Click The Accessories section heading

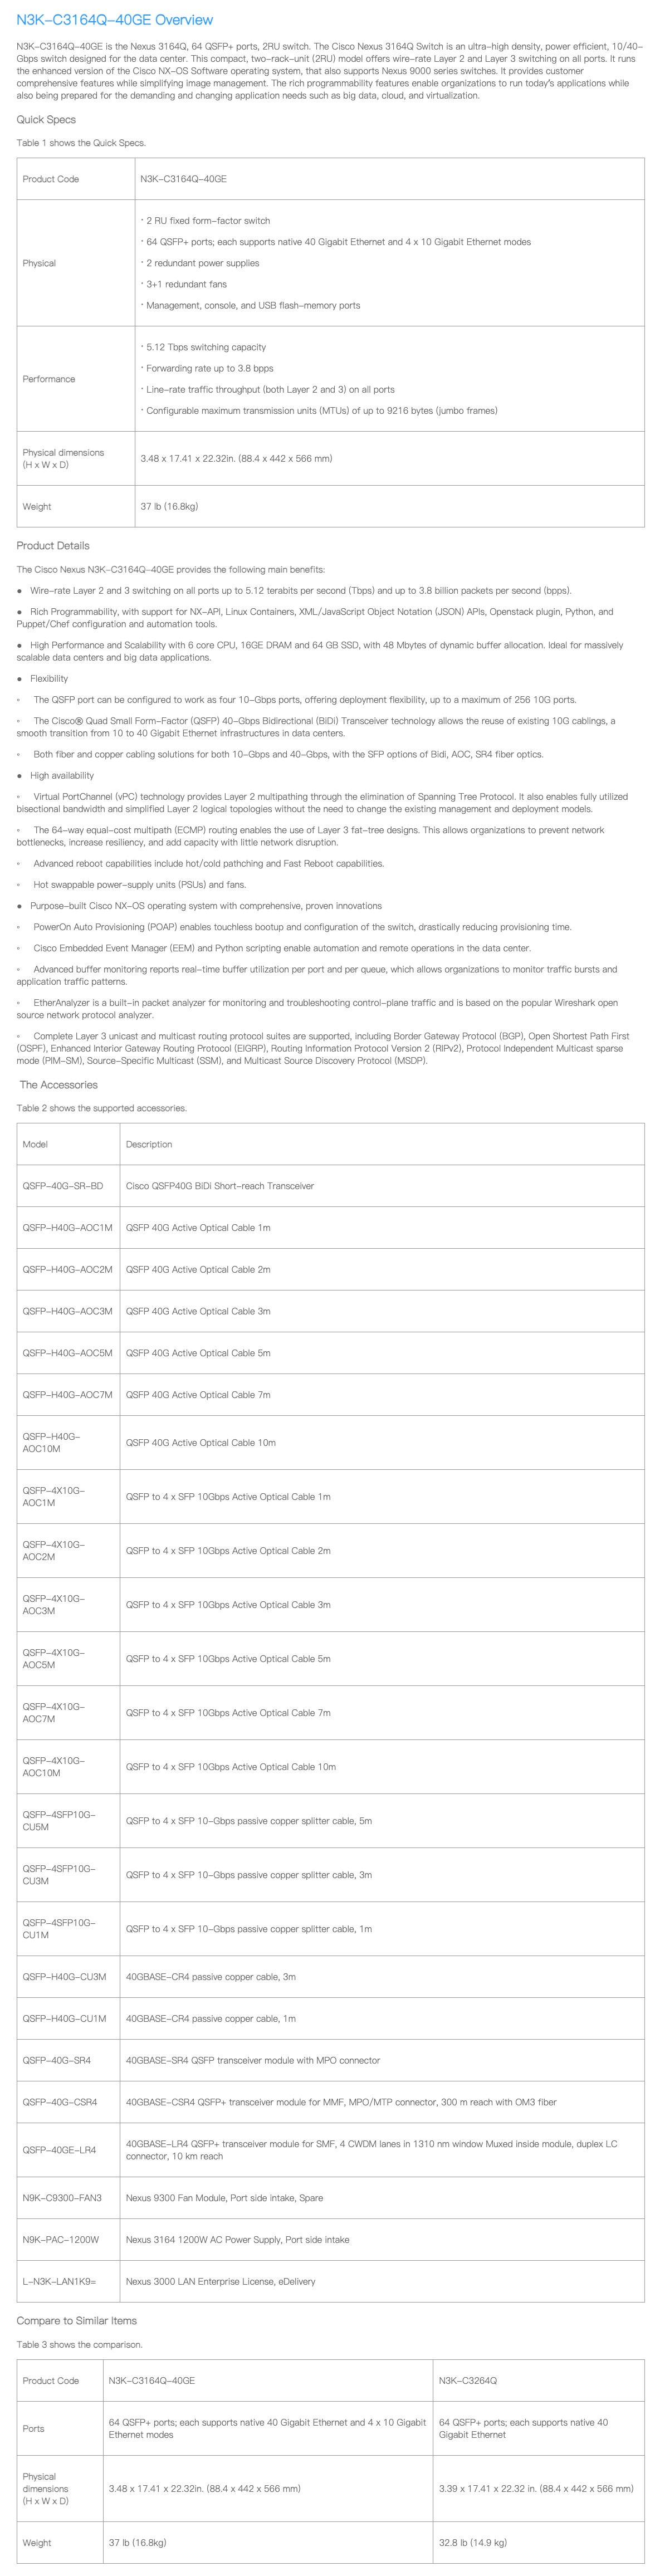[x=59, y=1085]
